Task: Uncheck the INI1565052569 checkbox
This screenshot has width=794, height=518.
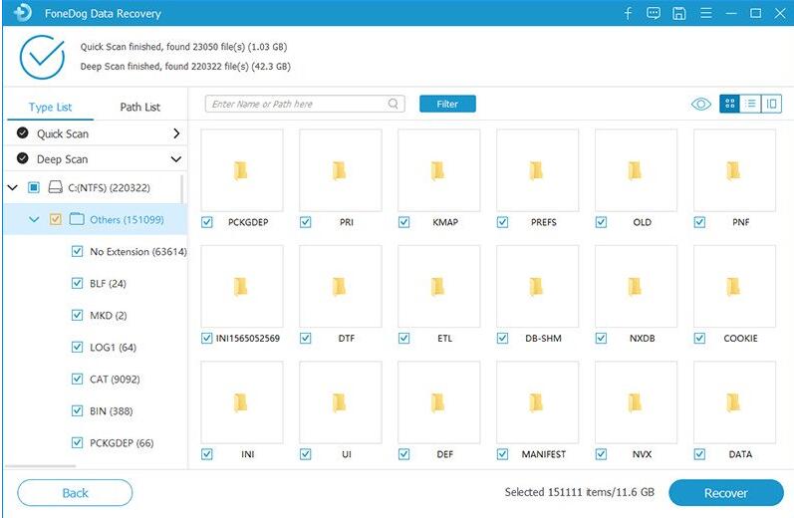Action: (x=206, y=338)
